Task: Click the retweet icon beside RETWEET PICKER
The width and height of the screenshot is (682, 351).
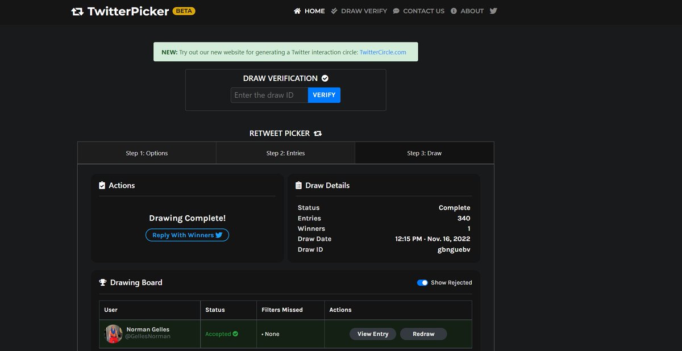Action: [x=318, y=133]
